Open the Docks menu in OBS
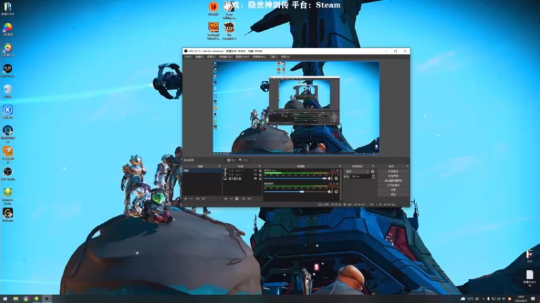The width and height of the screenshot is (540, 303). click(225, 57)
